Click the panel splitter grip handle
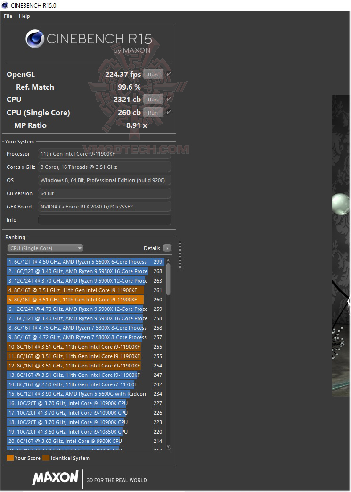Screen dimensions: 351x492 pyautogui.click(x=180, y=255)
